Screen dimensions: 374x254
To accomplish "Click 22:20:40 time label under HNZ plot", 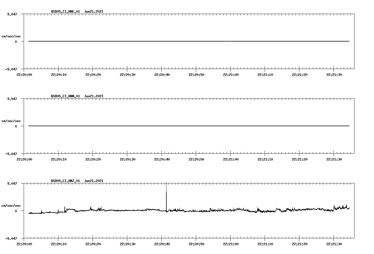I will tap(162, 244).
